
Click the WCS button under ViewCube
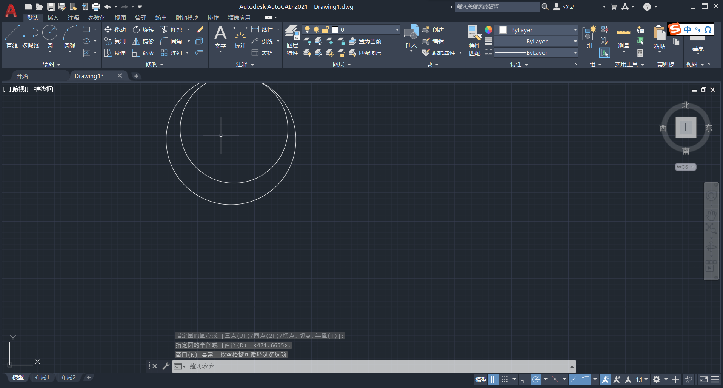685,167
